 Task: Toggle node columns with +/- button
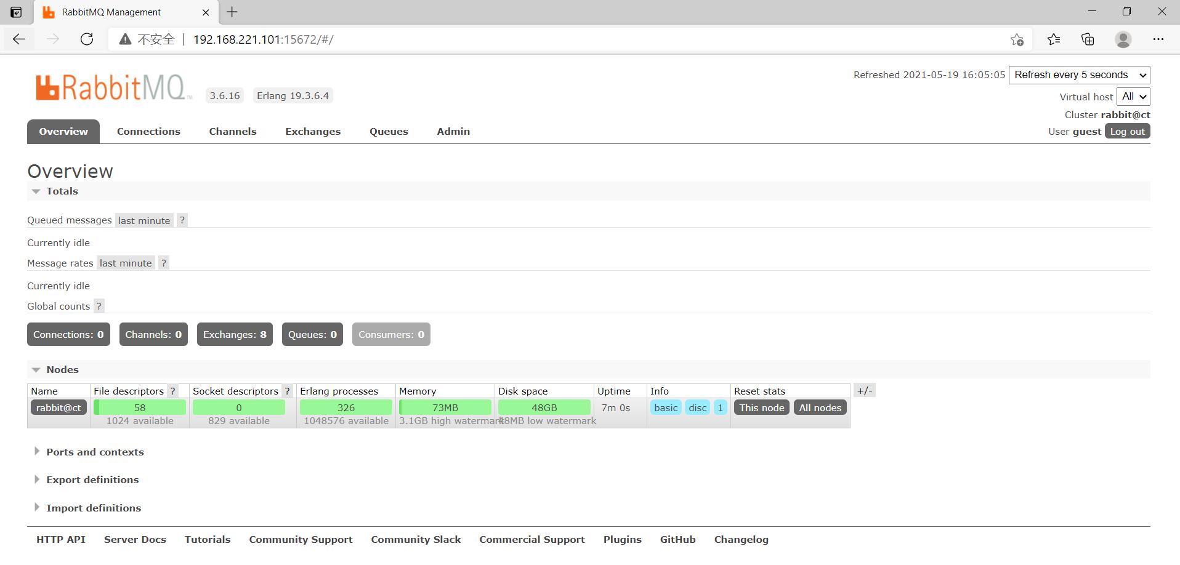[865, 390]
